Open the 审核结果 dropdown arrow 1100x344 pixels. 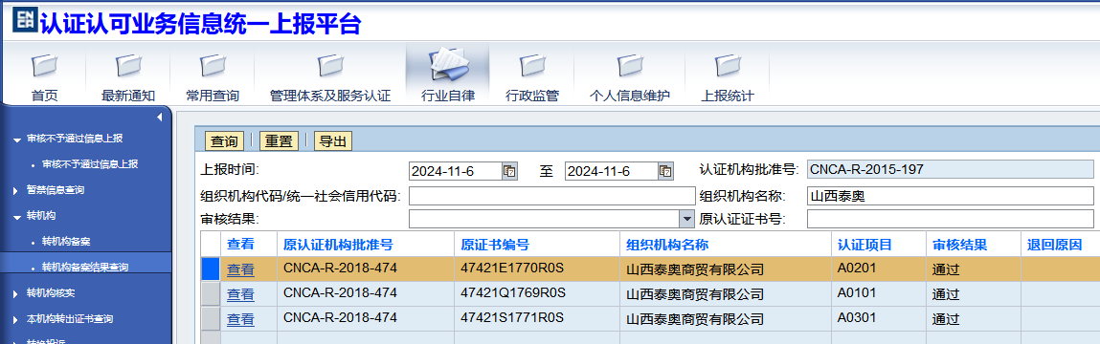686,219
